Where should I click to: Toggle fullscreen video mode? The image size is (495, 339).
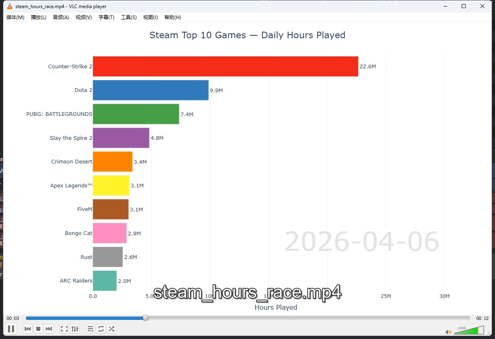pos(64,329)
